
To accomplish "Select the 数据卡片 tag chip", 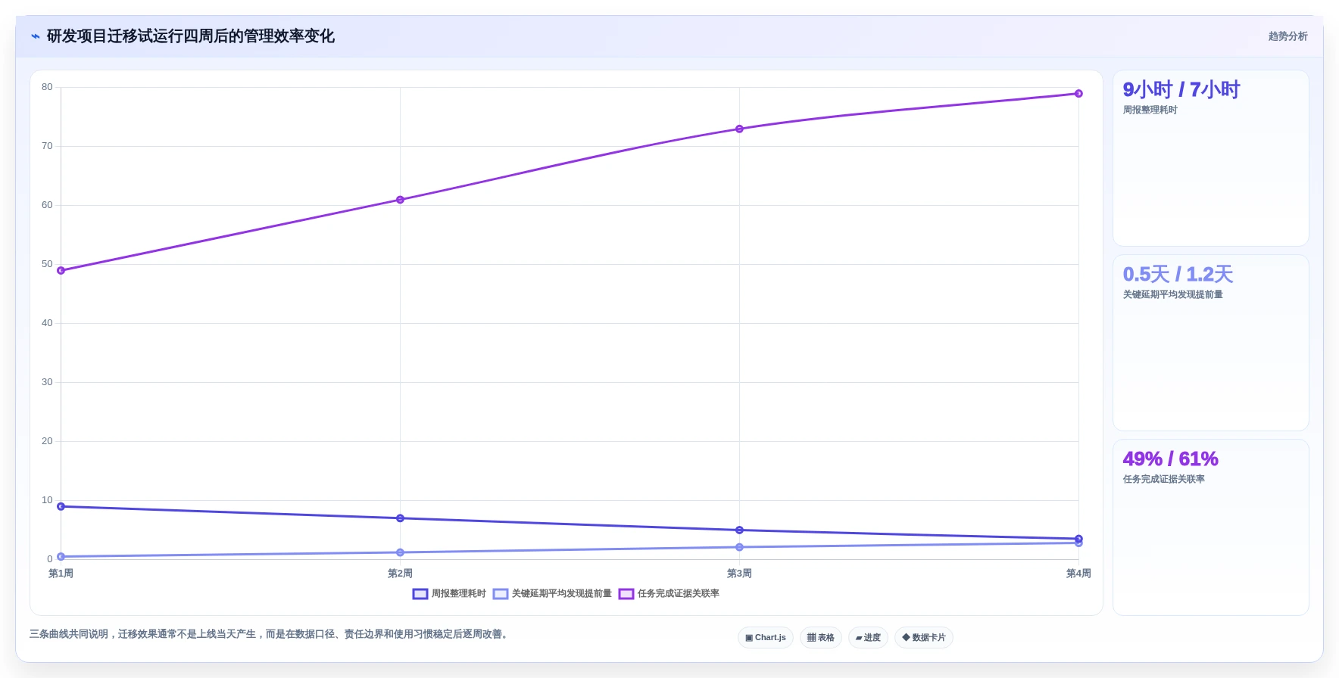I will [x=924, y=638].
